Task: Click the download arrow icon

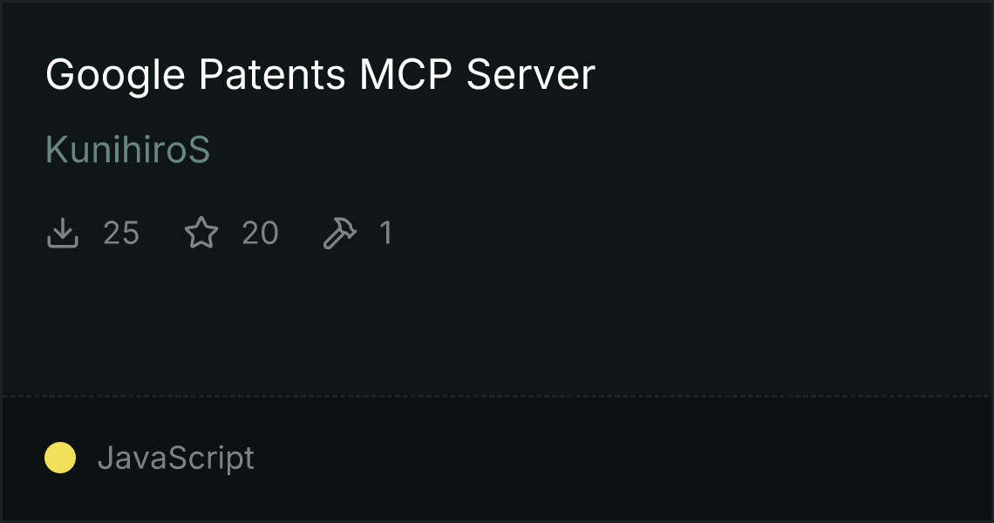Action: (x=63, y=233)
